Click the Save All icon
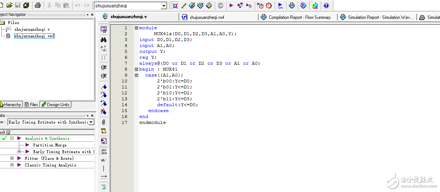Screen dimensions: 440x192 [26, 5]
